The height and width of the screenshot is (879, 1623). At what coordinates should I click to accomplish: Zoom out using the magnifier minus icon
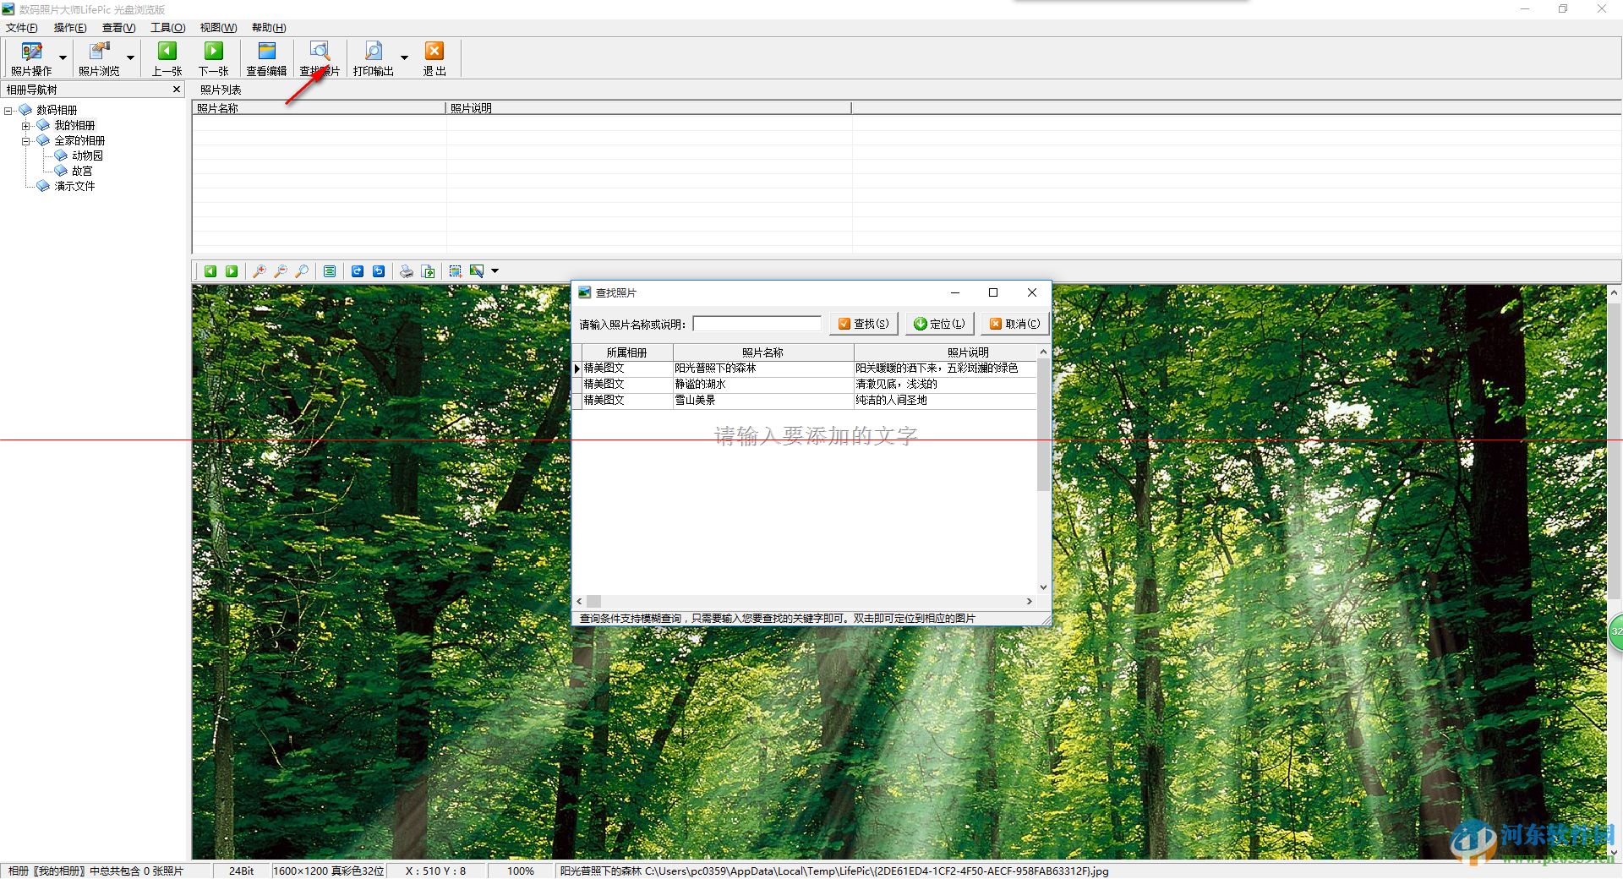(x=281, y=270)
